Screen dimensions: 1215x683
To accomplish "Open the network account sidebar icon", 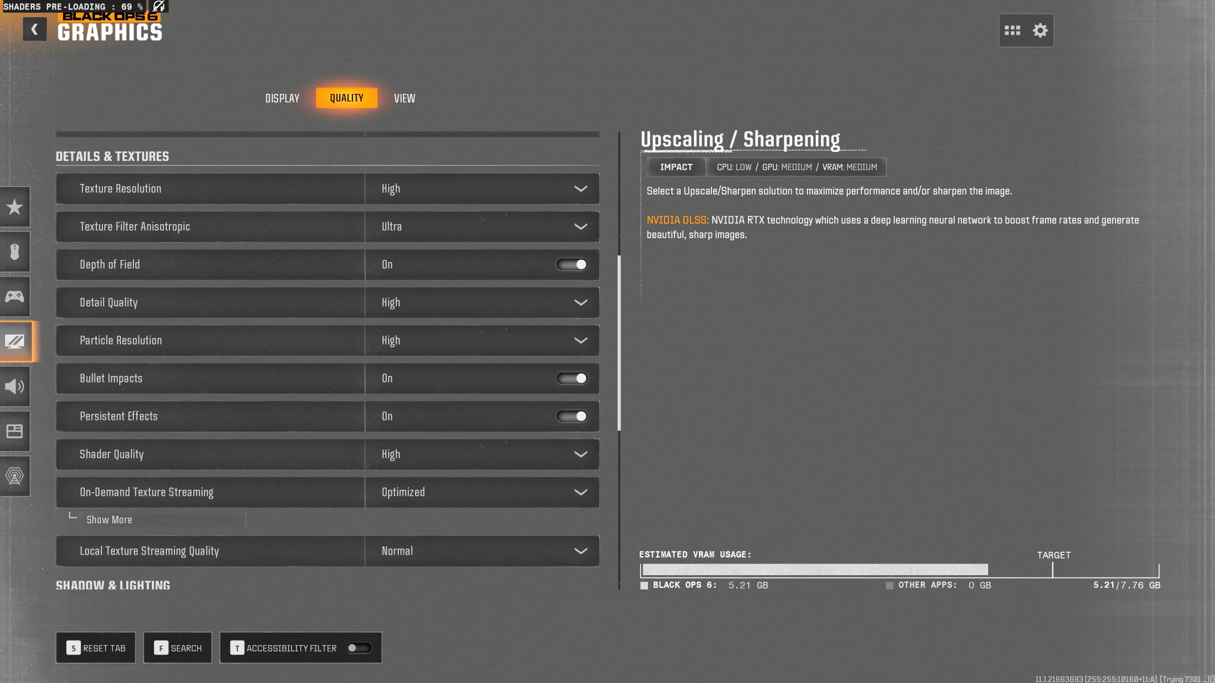I will pyautogui.click(x=14, y=476).
